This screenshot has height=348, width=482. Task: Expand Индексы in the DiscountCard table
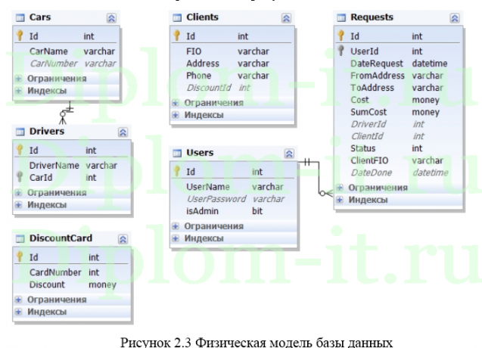(x=18, y=312)
